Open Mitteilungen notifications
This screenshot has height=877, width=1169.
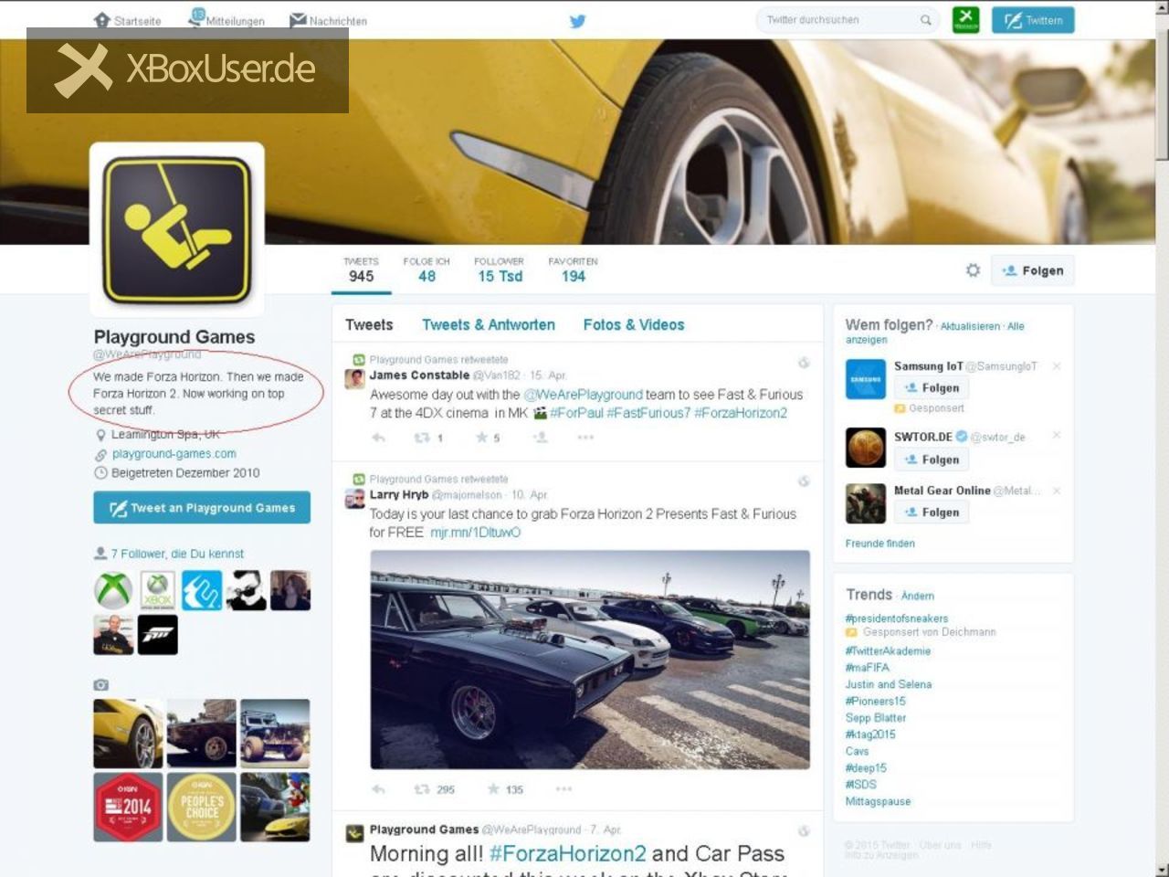click(226, 19)
